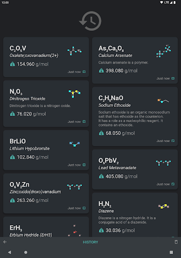Viewport: 181px width, 258px height.
Task: Click the BrLiO formula title
Action: coord(18,141)
